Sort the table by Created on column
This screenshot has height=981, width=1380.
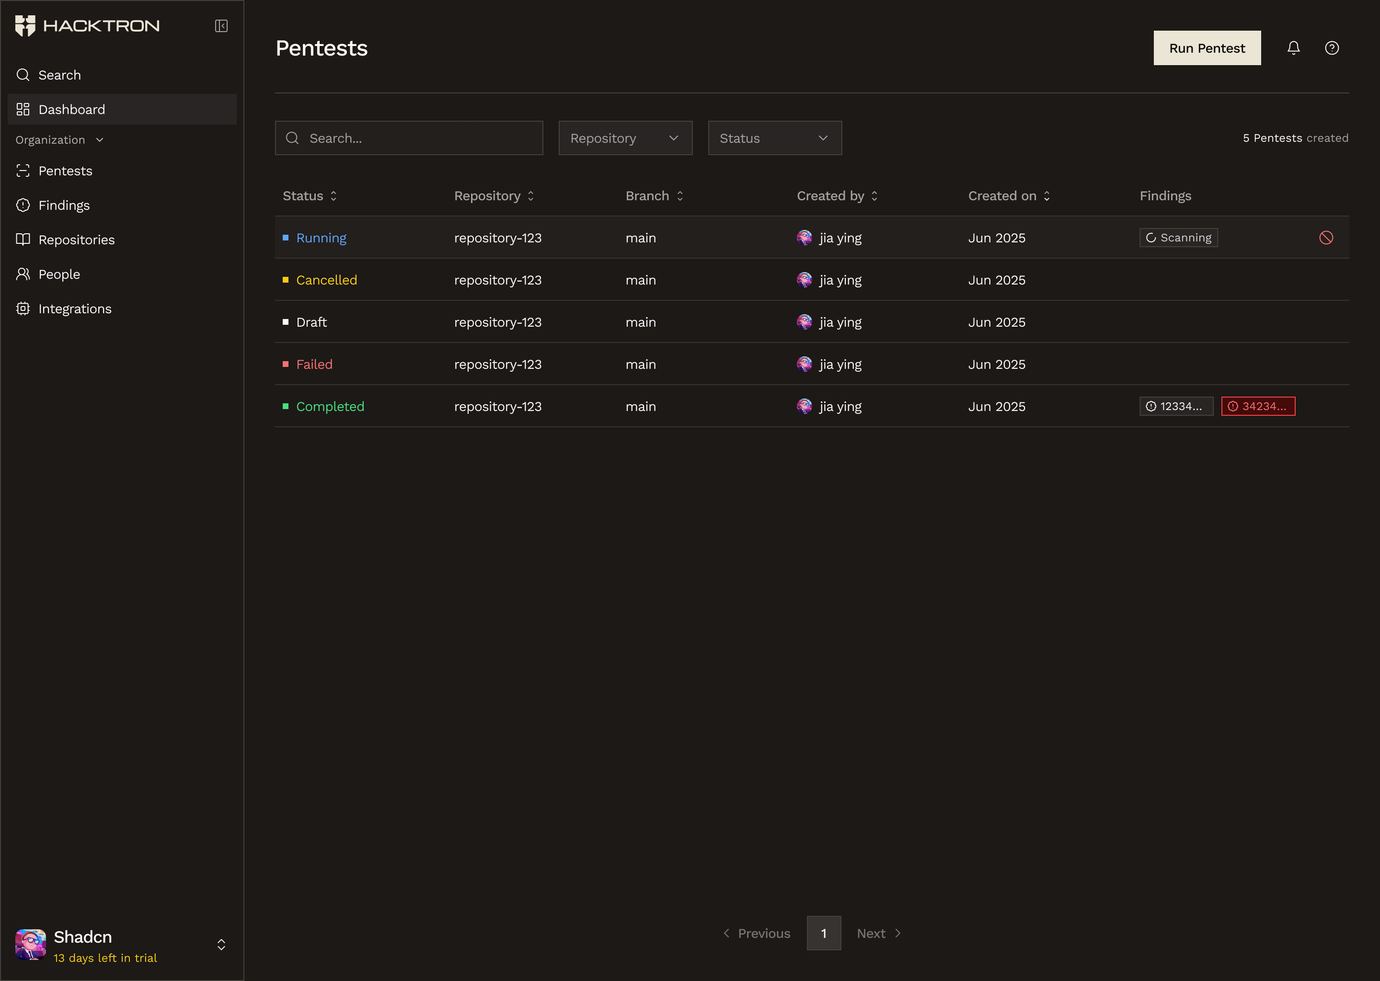coord(1008,196)
